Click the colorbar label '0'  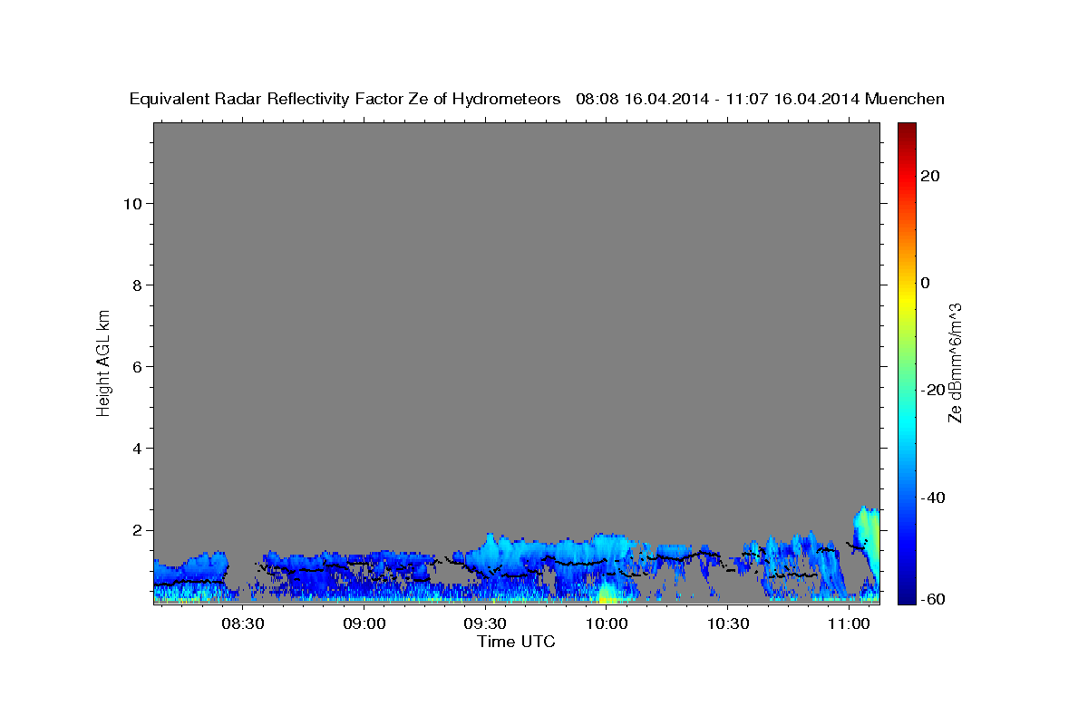pyautogui.click(x=925, y=283)
